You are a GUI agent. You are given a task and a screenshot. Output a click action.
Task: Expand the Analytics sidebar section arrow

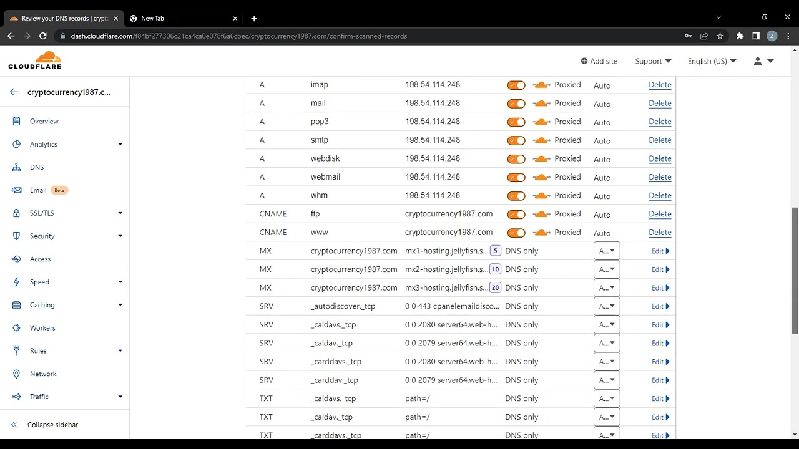click(x=120, y=144)
